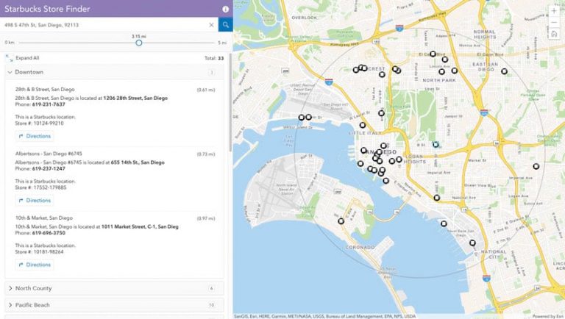
Task: Click the Powered by Esri attribution
Action: [x=548, y=316]
